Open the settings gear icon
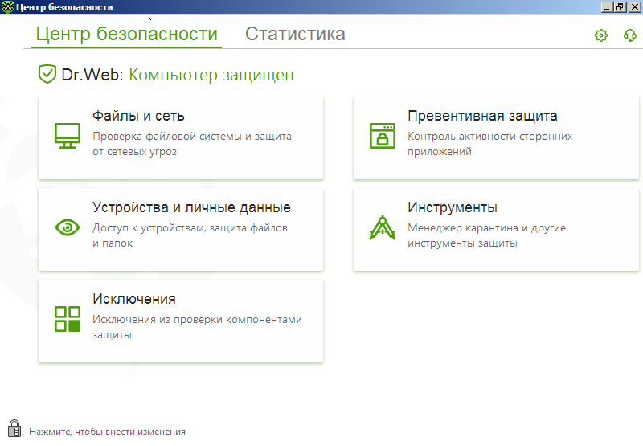 pos(600,35)
